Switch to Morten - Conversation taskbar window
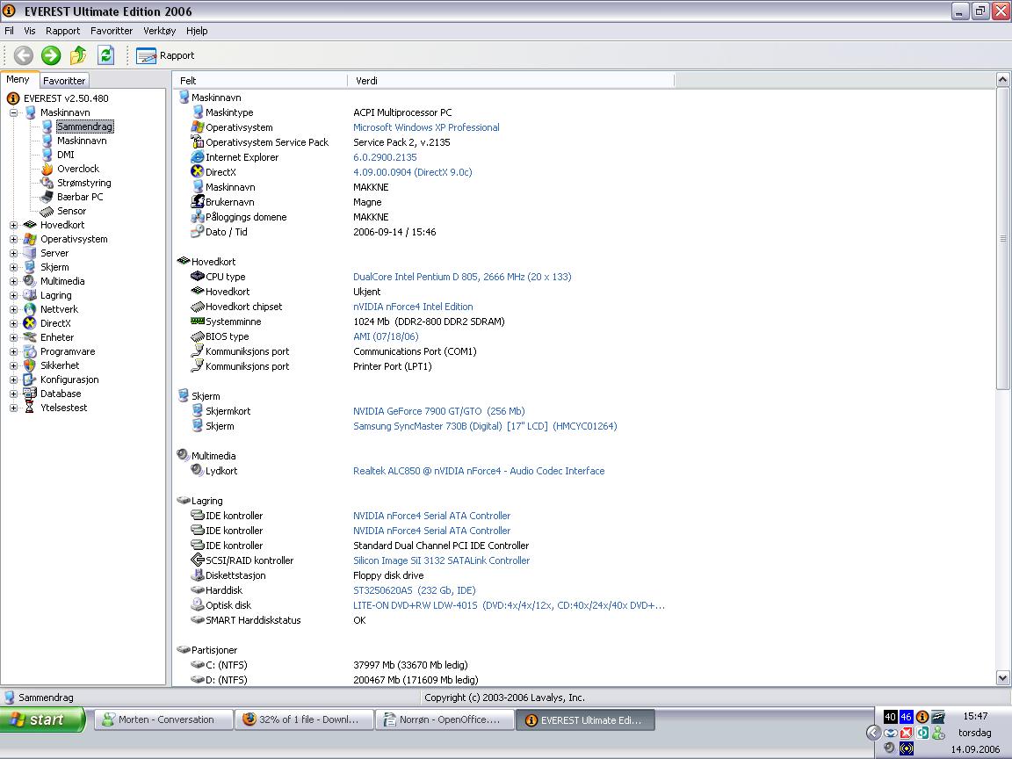Image resolution: width=1012 pixels, height=759 pixels. [164, 719]
